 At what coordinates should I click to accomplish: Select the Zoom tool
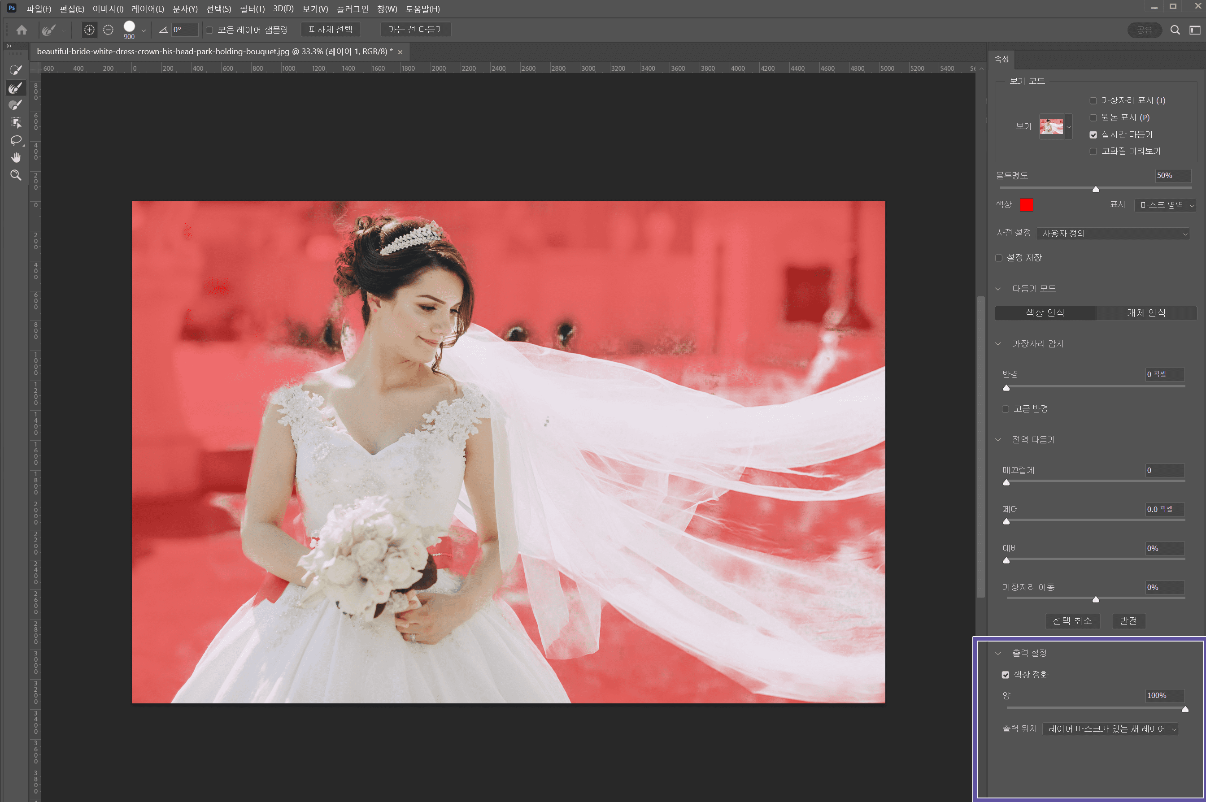(16, 175)
